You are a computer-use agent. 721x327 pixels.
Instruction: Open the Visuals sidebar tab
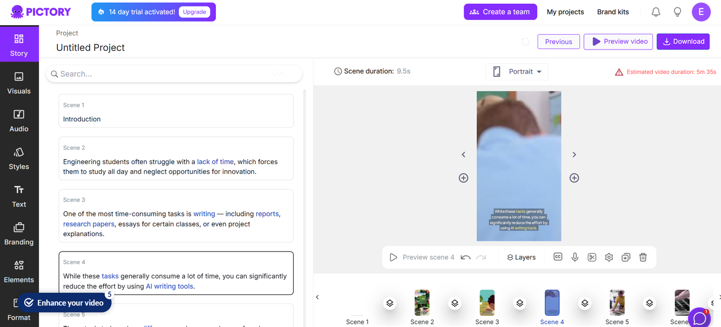click(x=19, y=83)
